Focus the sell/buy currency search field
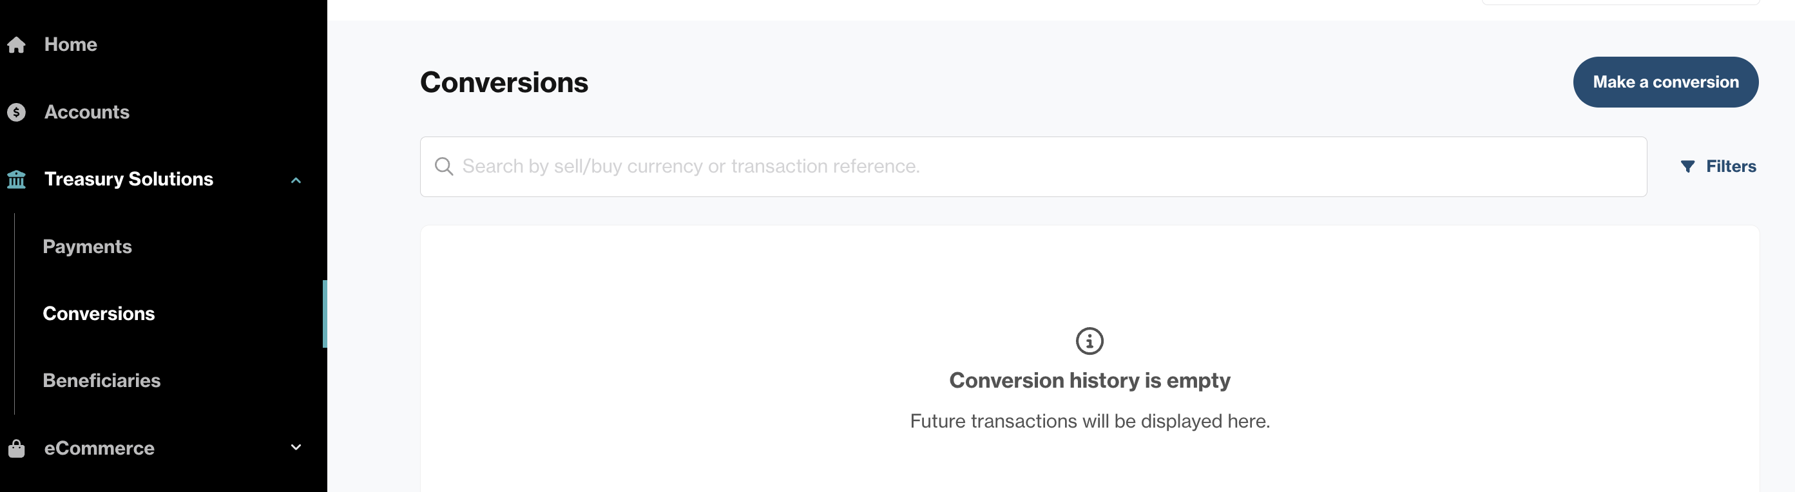This screenshot has width=1795, height=492. (1033, 167)
